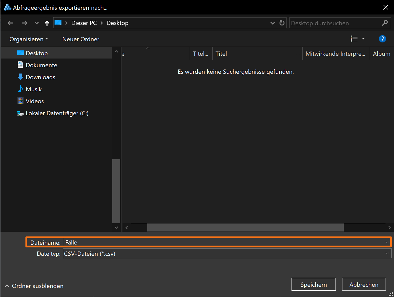Image resolution: width=394 pixels, height=297 pixels.
Task: Click Neuer Ordner in toolbar
Action: tap(81, 39)
